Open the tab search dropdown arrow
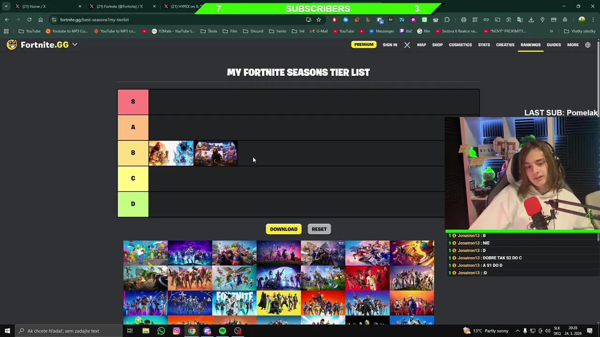This screenshot has width=600, height=337. click(6, 7)
